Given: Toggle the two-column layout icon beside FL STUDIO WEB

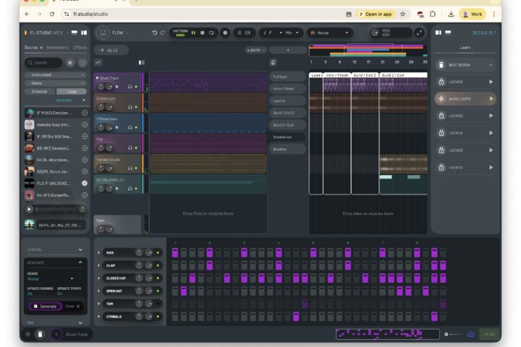Looking at the screenshot, I should point(84,33).
